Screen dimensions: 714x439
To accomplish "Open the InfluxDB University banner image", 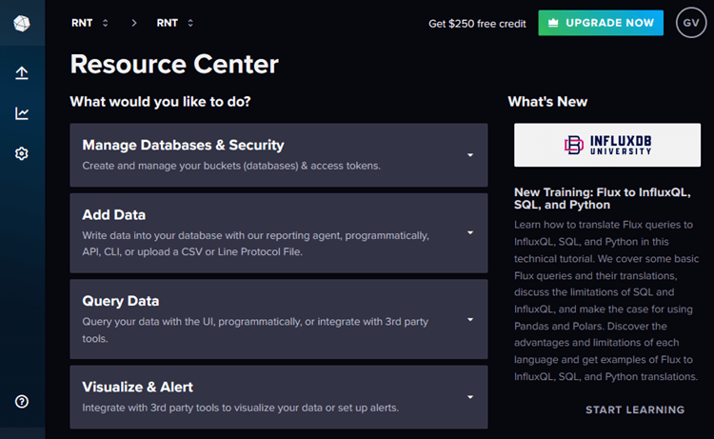I will 607,145.
